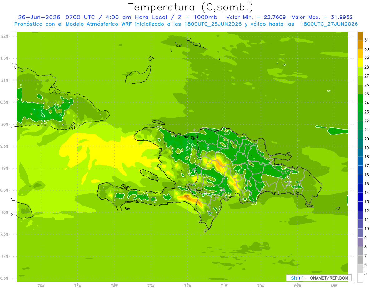
Task: Click the "8.5N" latitude axis label
Action: tap(5, 191)
